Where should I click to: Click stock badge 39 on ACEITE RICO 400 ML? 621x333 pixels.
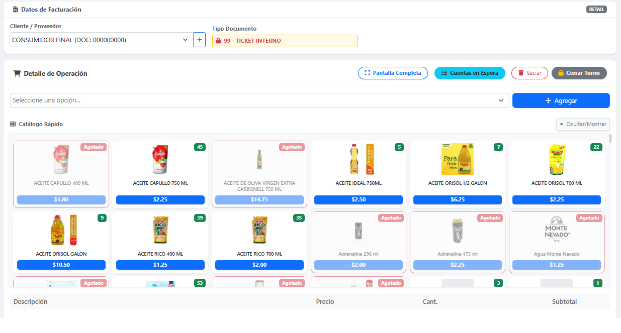200,218
